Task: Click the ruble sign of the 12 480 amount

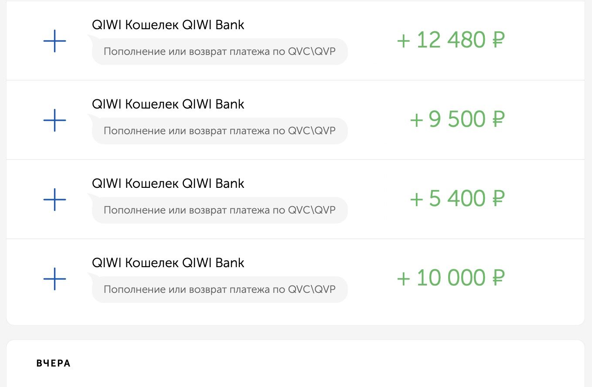Action: pos(498,41)
